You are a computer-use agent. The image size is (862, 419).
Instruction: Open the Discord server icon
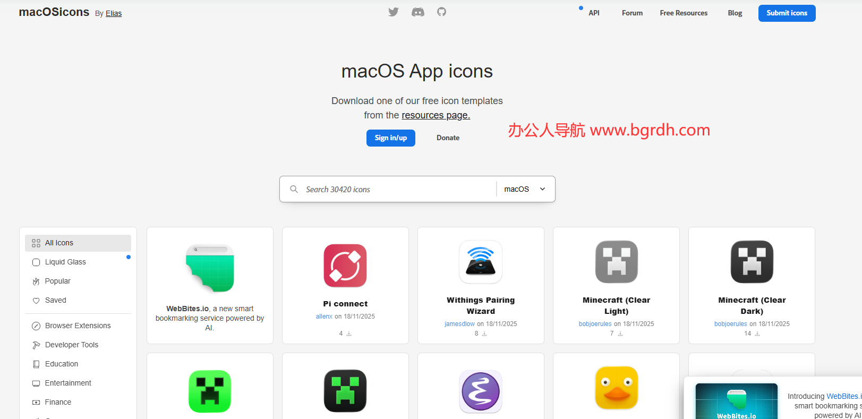point(418,12)
